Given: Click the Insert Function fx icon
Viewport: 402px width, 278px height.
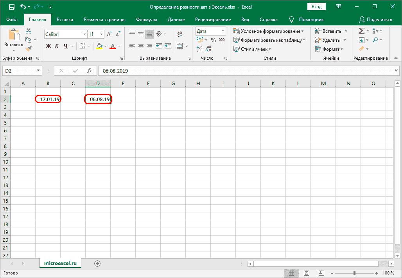Looking at the screenshot, I should coord(90,71).
